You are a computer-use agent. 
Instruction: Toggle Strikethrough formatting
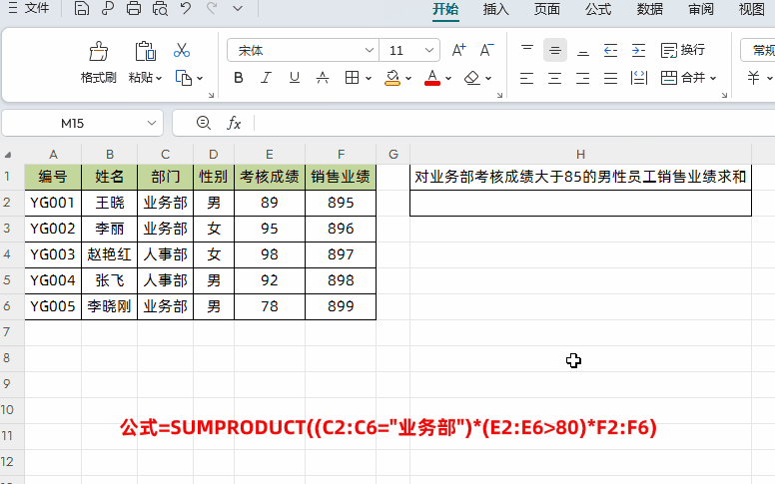tap(323, 78)
